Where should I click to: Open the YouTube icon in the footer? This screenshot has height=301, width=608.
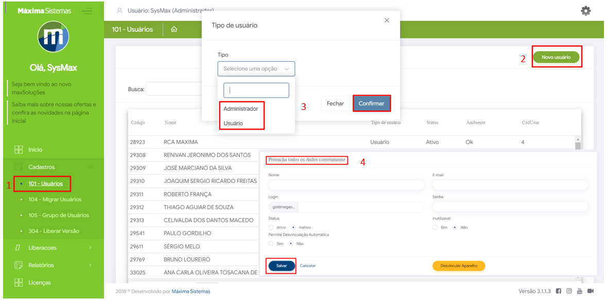tap(580, 291)
